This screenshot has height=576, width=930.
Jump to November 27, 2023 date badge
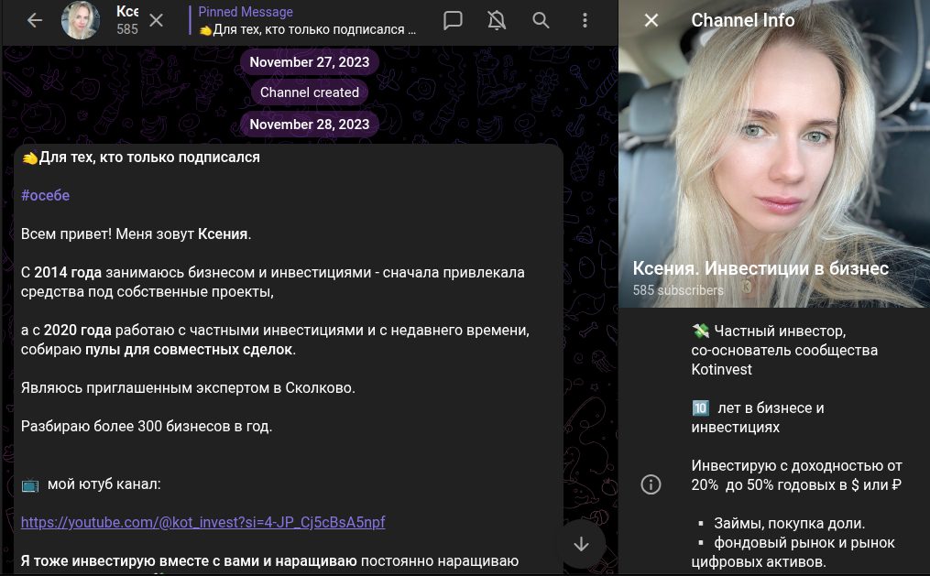309,61
